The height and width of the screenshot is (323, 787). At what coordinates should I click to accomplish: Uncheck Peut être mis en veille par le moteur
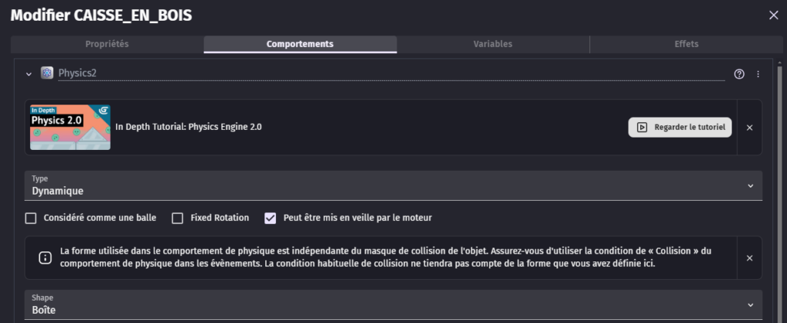tap(270, 218)
